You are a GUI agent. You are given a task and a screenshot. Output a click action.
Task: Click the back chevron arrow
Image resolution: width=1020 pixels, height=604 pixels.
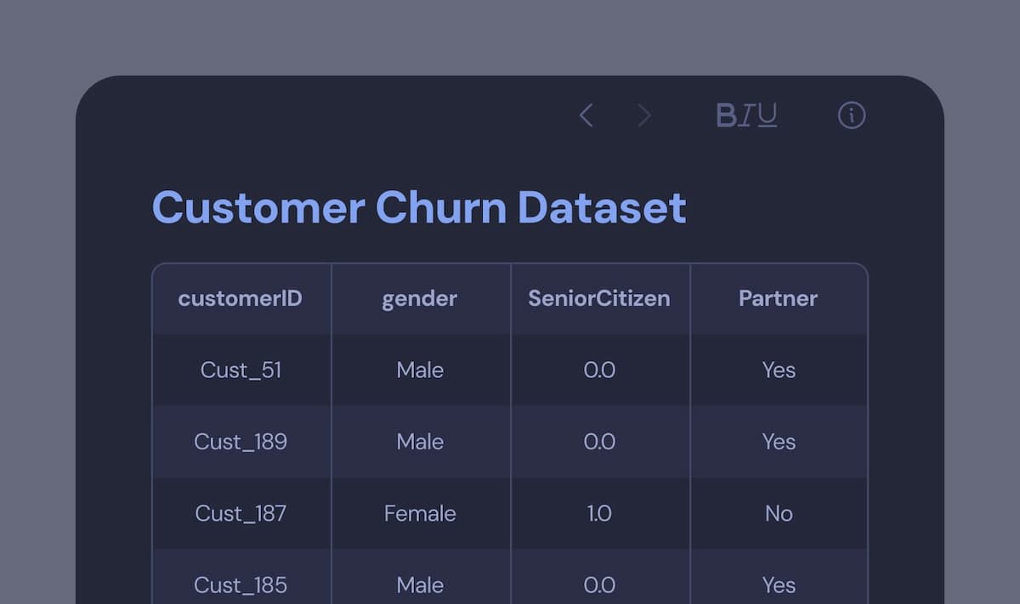(x=586, y=116)
